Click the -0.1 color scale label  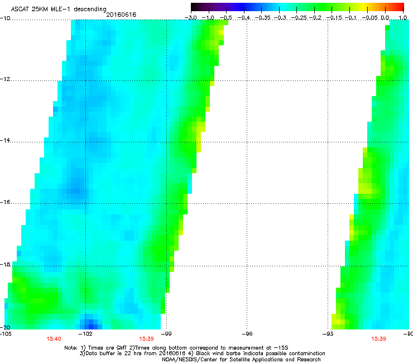350,18
